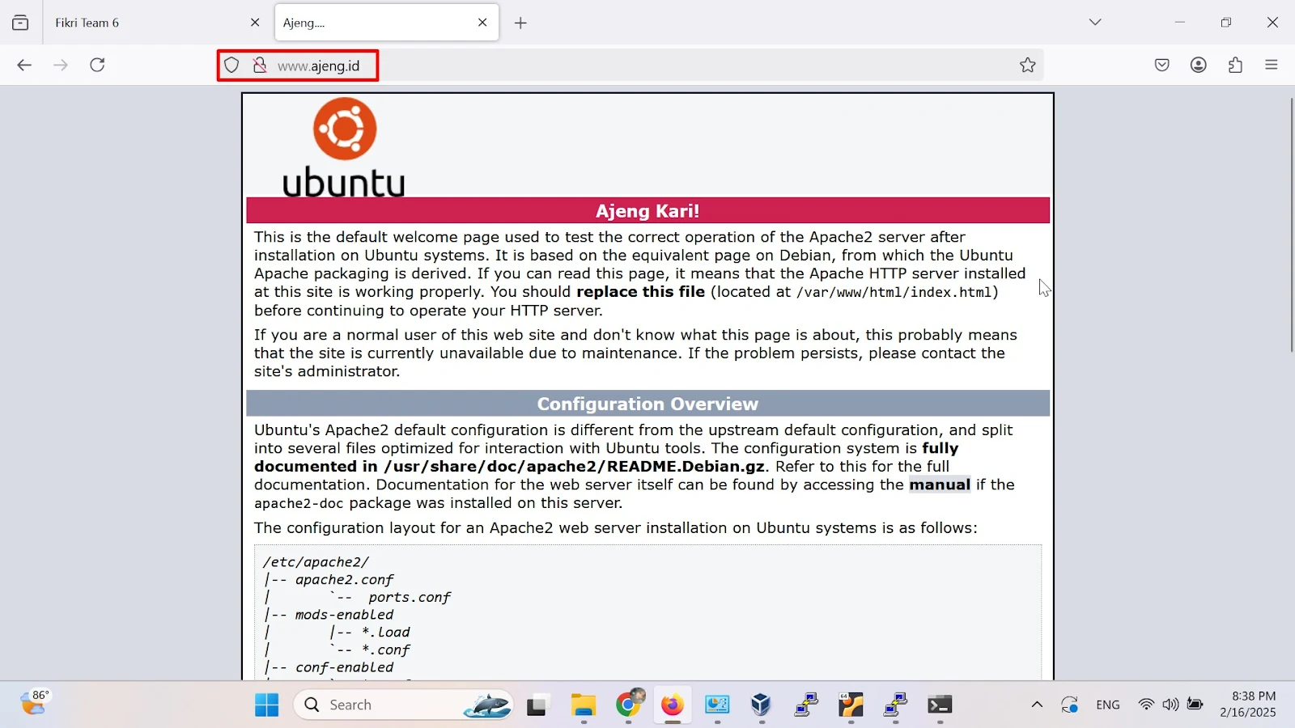Open the Extensions puzzle icon
The width and height of the screenshot is (1295, 728).
[x=1235, y=65]
